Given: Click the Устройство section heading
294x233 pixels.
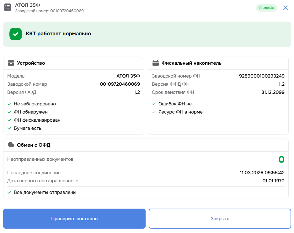Looking at the screenshot, I should 31,63.
